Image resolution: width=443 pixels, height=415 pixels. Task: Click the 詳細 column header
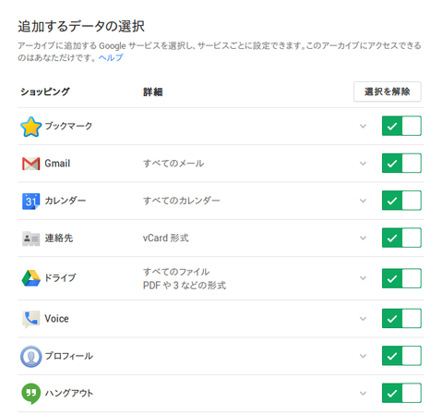click(x=153, y=92)
